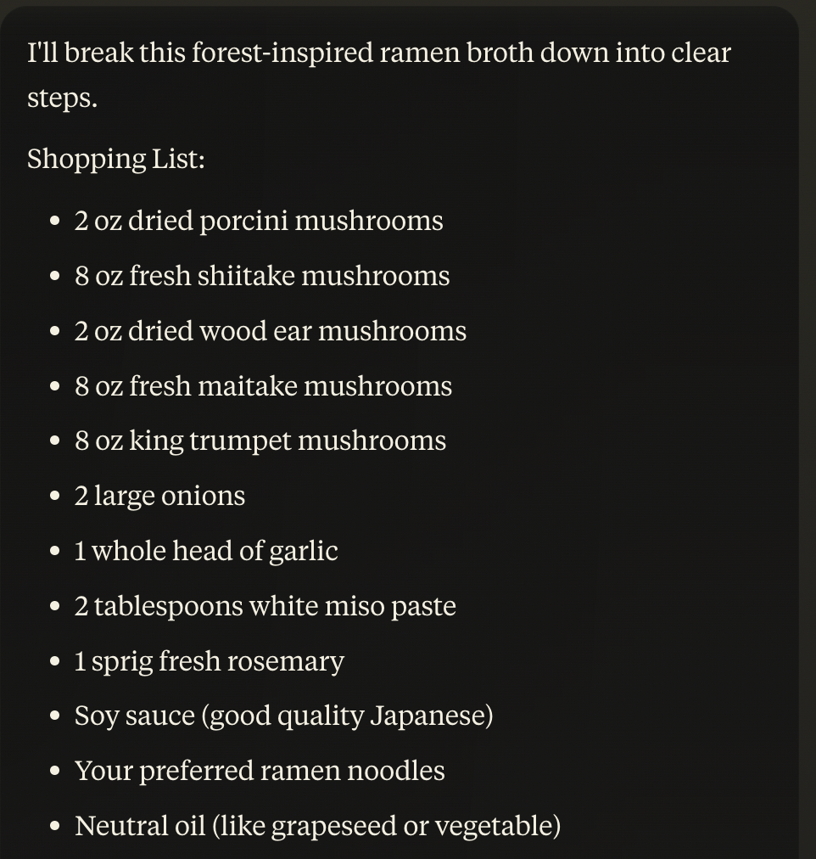Select the fresh rosemary sprig item
Viewport: 816px width, 859px height.
(x=209, y=661)
